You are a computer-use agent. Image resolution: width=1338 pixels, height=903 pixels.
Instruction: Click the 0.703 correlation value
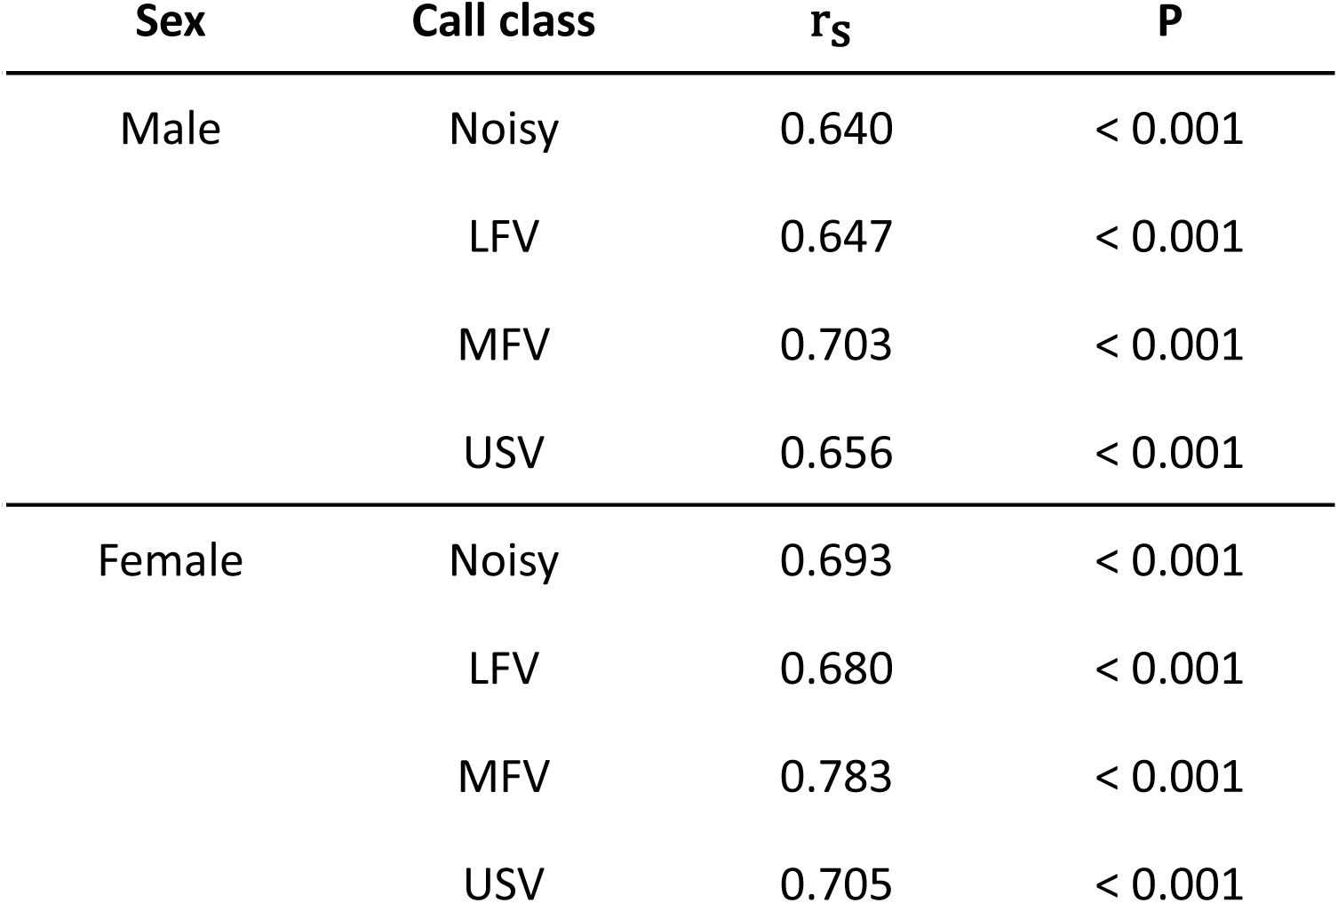click(x=836, y=345)
